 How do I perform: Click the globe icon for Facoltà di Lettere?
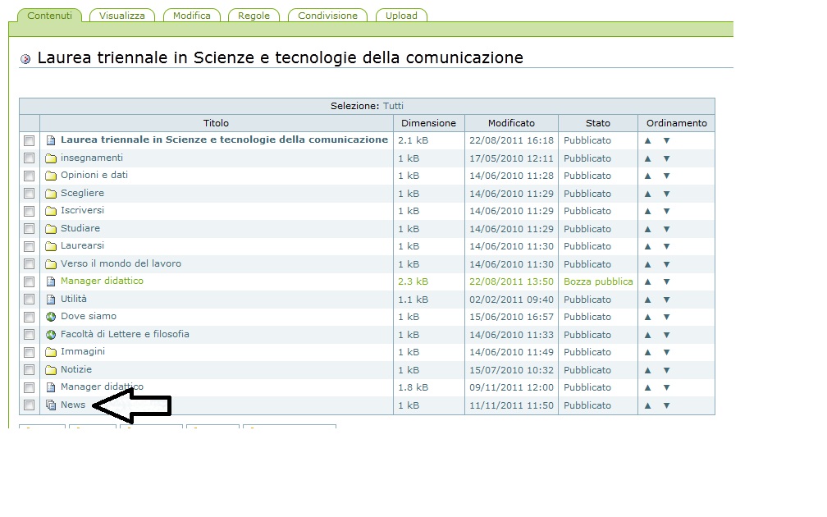(51, 335)
